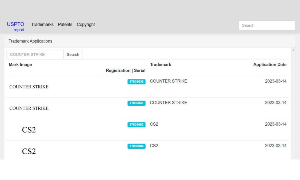
Task: Click CS2 mark image for serial 97839004
Action: click(x=29, y=151)
